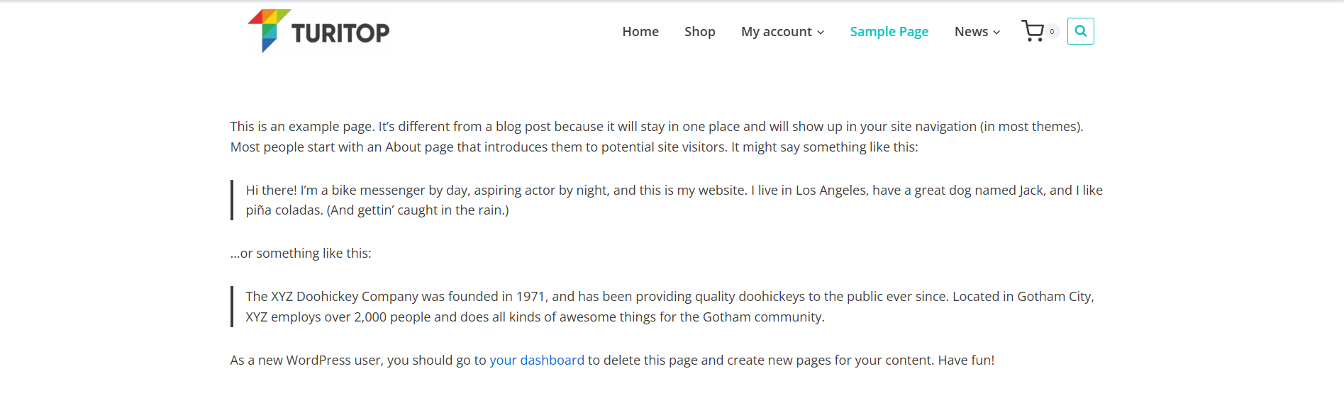
Task: Open search with the magnifier button
Action: tap(1080, 31)
